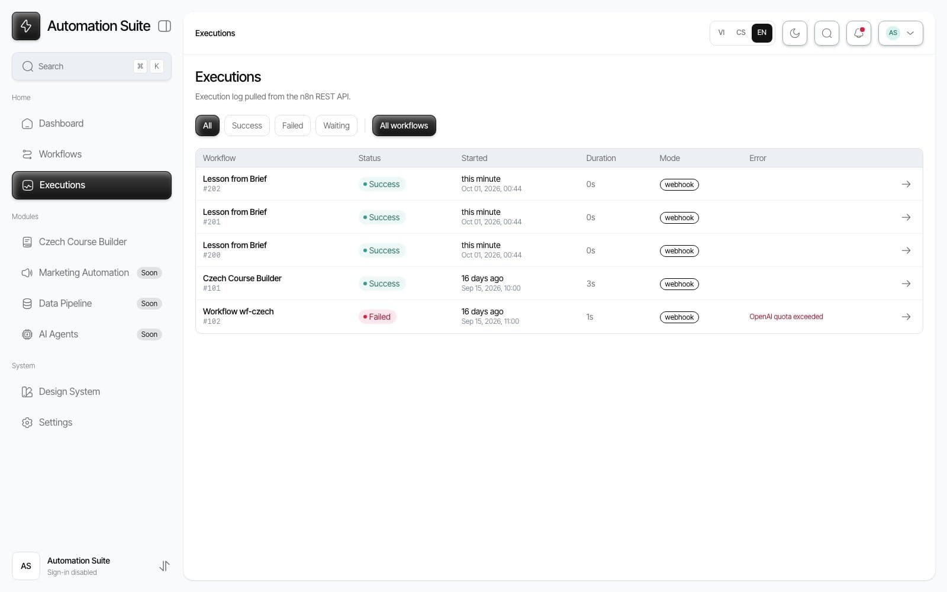The width and height of the screenshot is (947, 592).
Task: Click Success badge on execution #101
Action: (x=382, y=284)
